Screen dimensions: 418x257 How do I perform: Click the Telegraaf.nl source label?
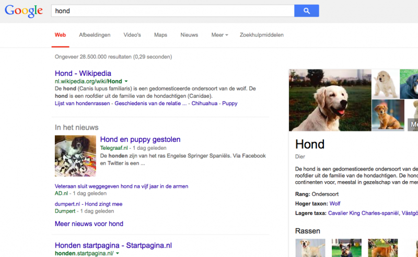(x=114, y=148)
